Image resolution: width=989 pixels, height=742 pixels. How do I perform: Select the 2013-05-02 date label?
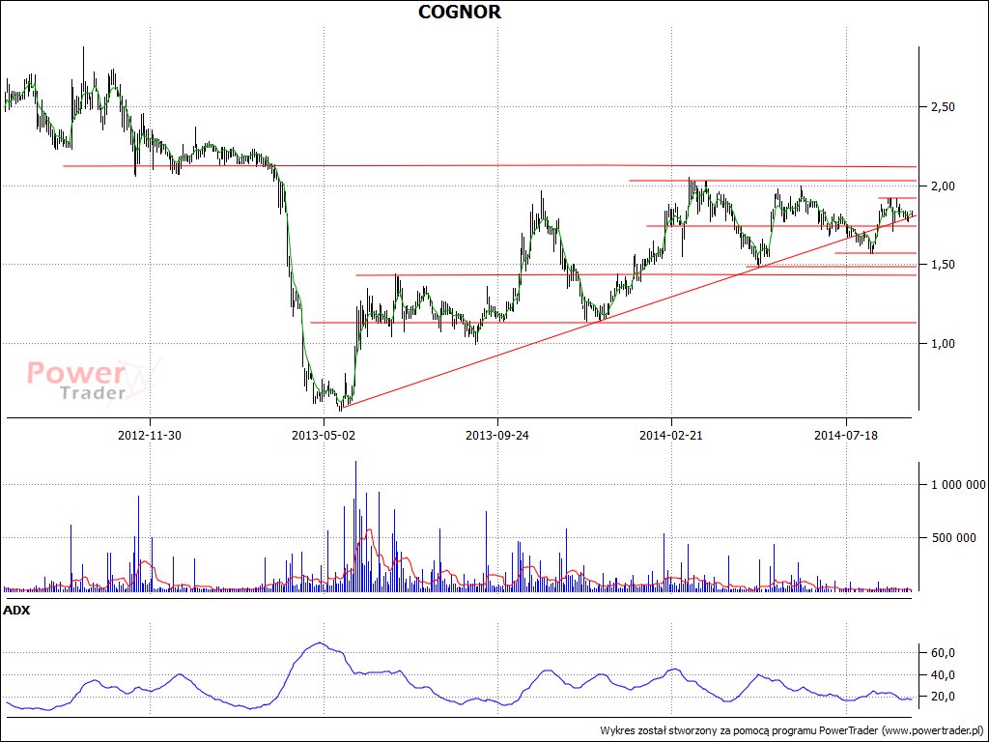[x=324, y=436]
